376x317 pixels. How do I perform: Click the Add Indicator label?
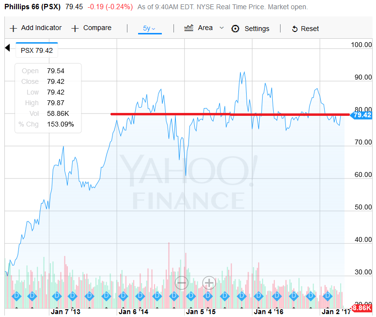pos(41,28)
